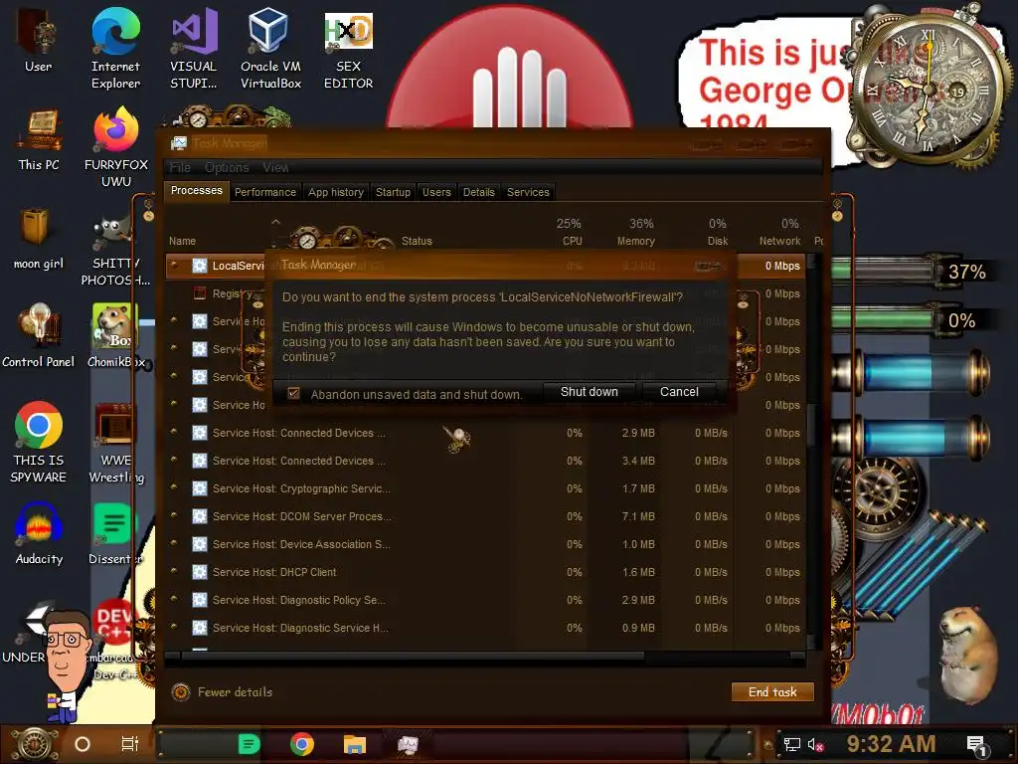Sort by the Network column header

779,232
